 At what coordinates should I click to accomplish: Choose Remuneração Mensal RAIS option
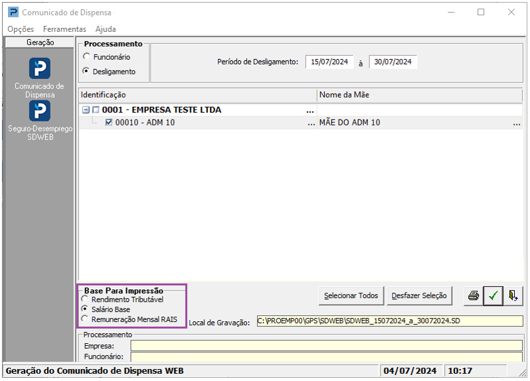(x=85, y=319)
